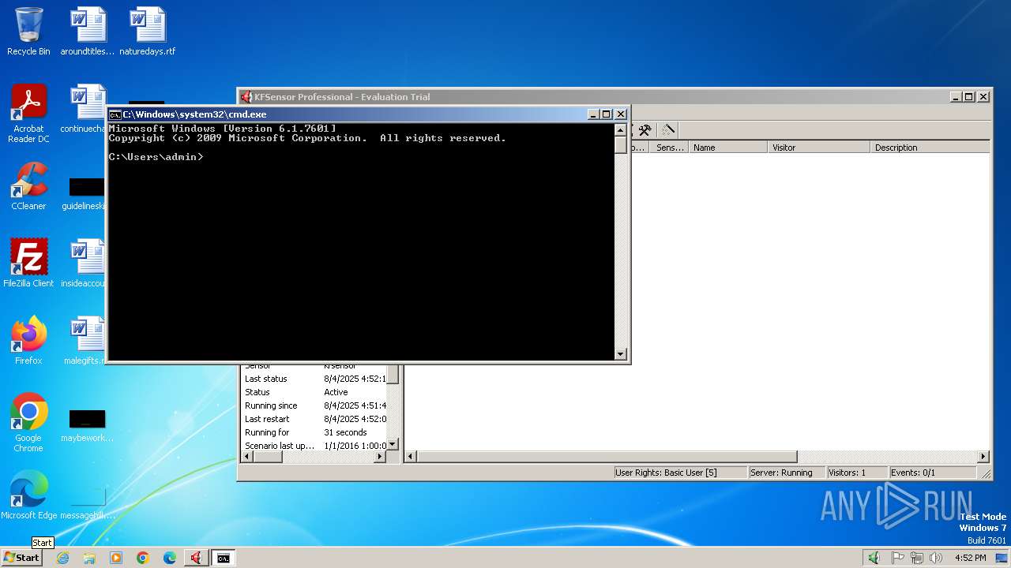Click details panel horizontal scroll right arrow

click(380, 457)
